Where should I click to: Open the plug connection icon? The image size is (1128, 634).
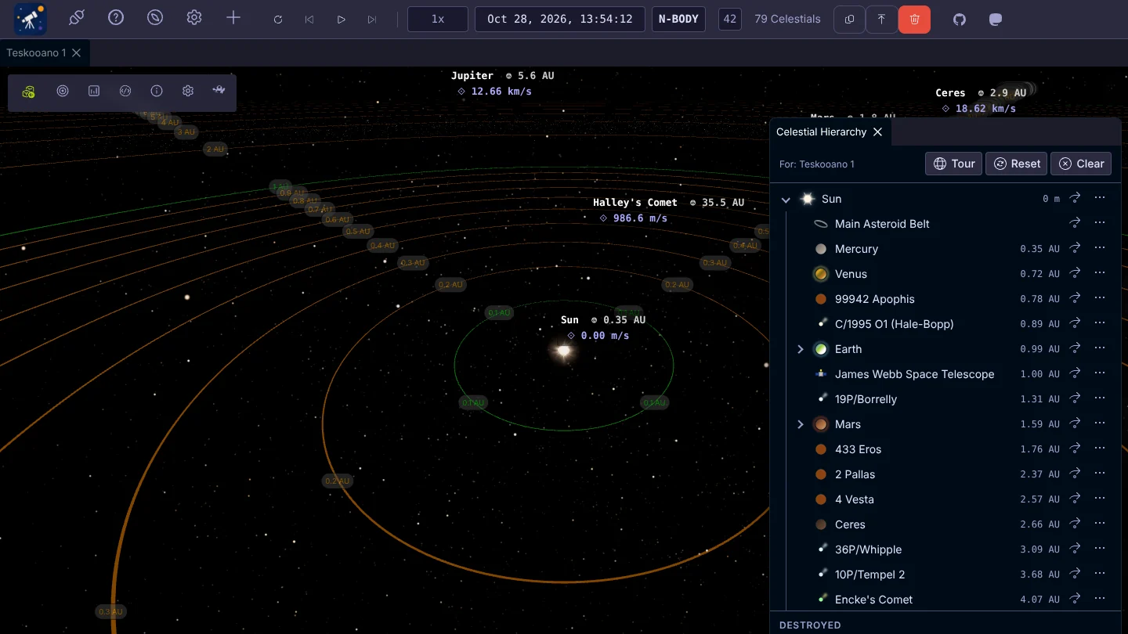point(77,18)
